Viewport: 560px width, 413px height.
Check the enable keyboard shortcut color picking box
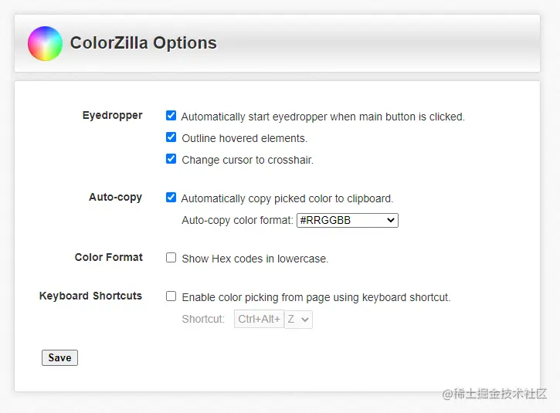coord(171,296)
